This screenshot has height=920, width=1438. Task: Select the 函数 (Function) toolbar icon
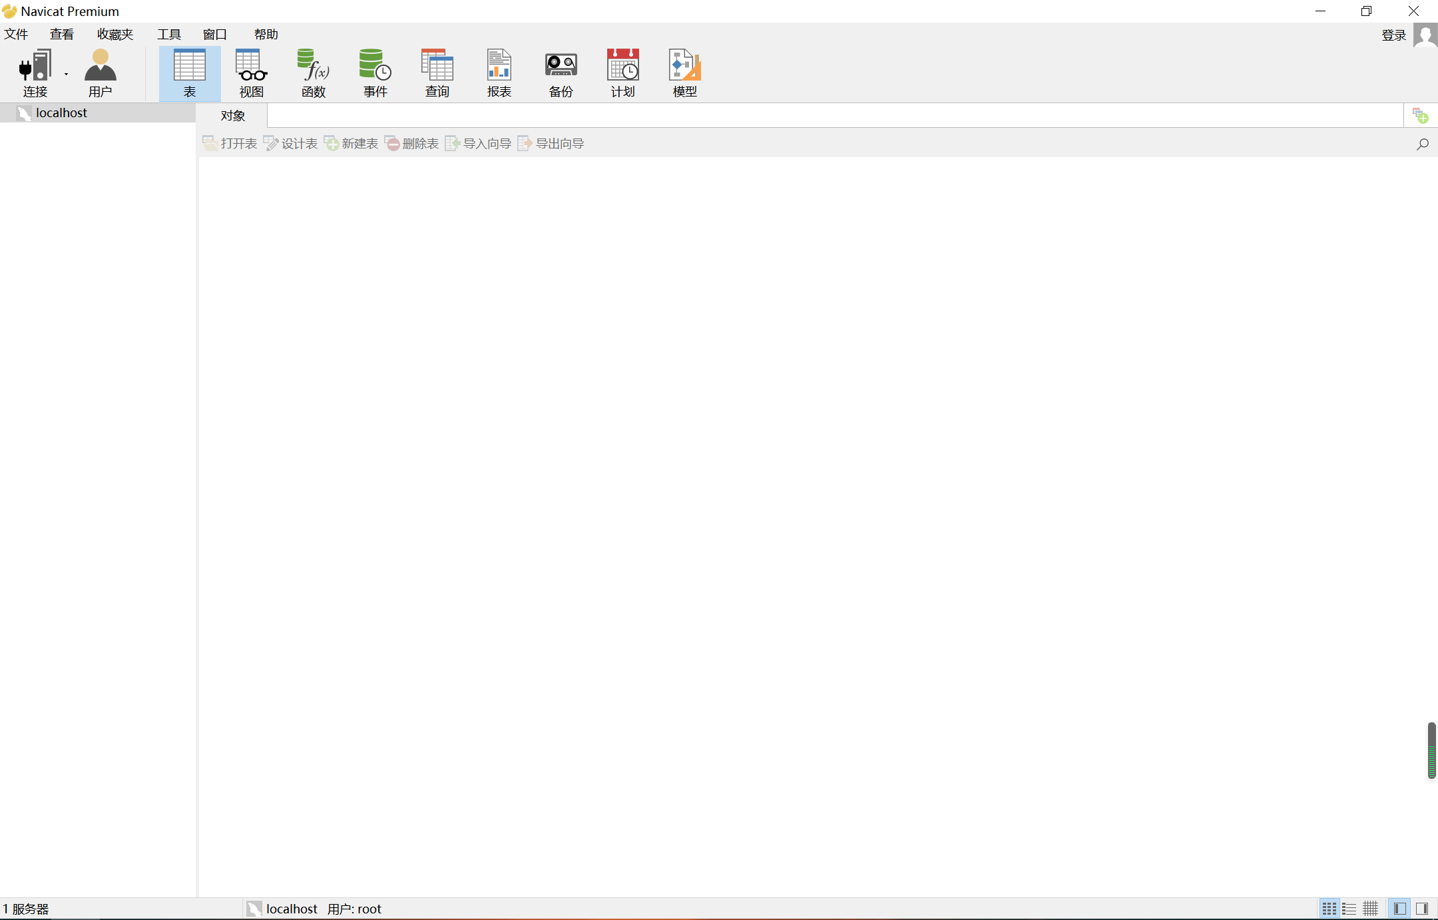313,73
